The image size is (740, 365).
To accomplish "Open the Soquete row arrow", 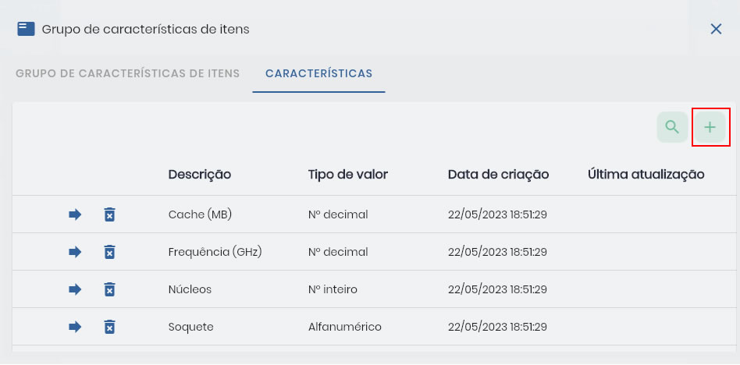I will tap(75, 327).
